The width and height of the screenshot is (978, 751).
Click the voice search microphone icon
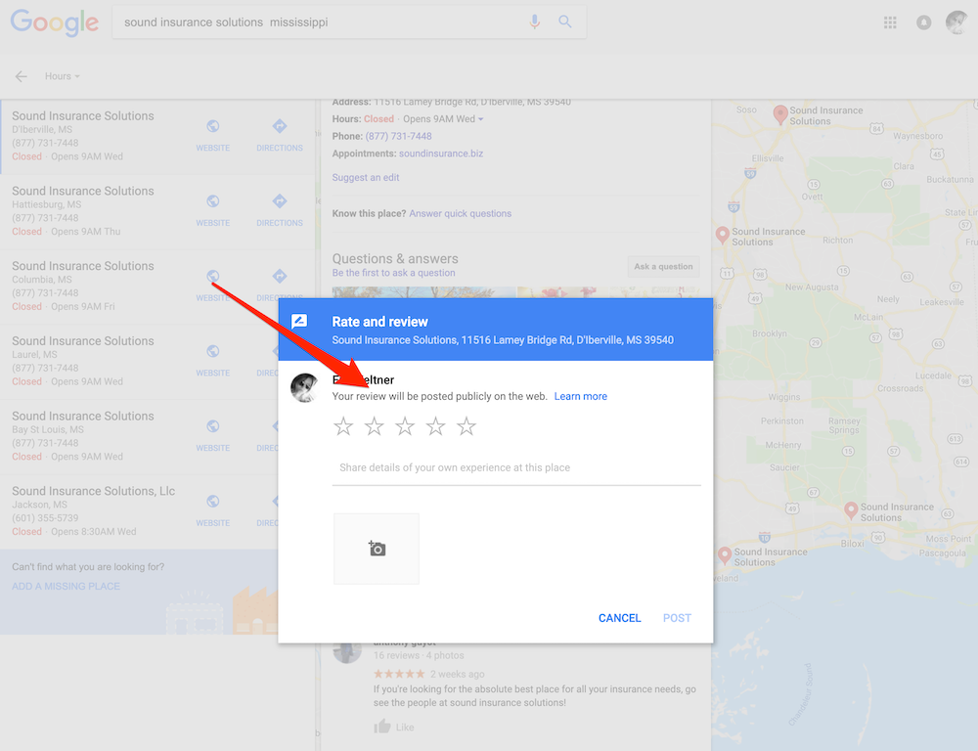[535, 22]
